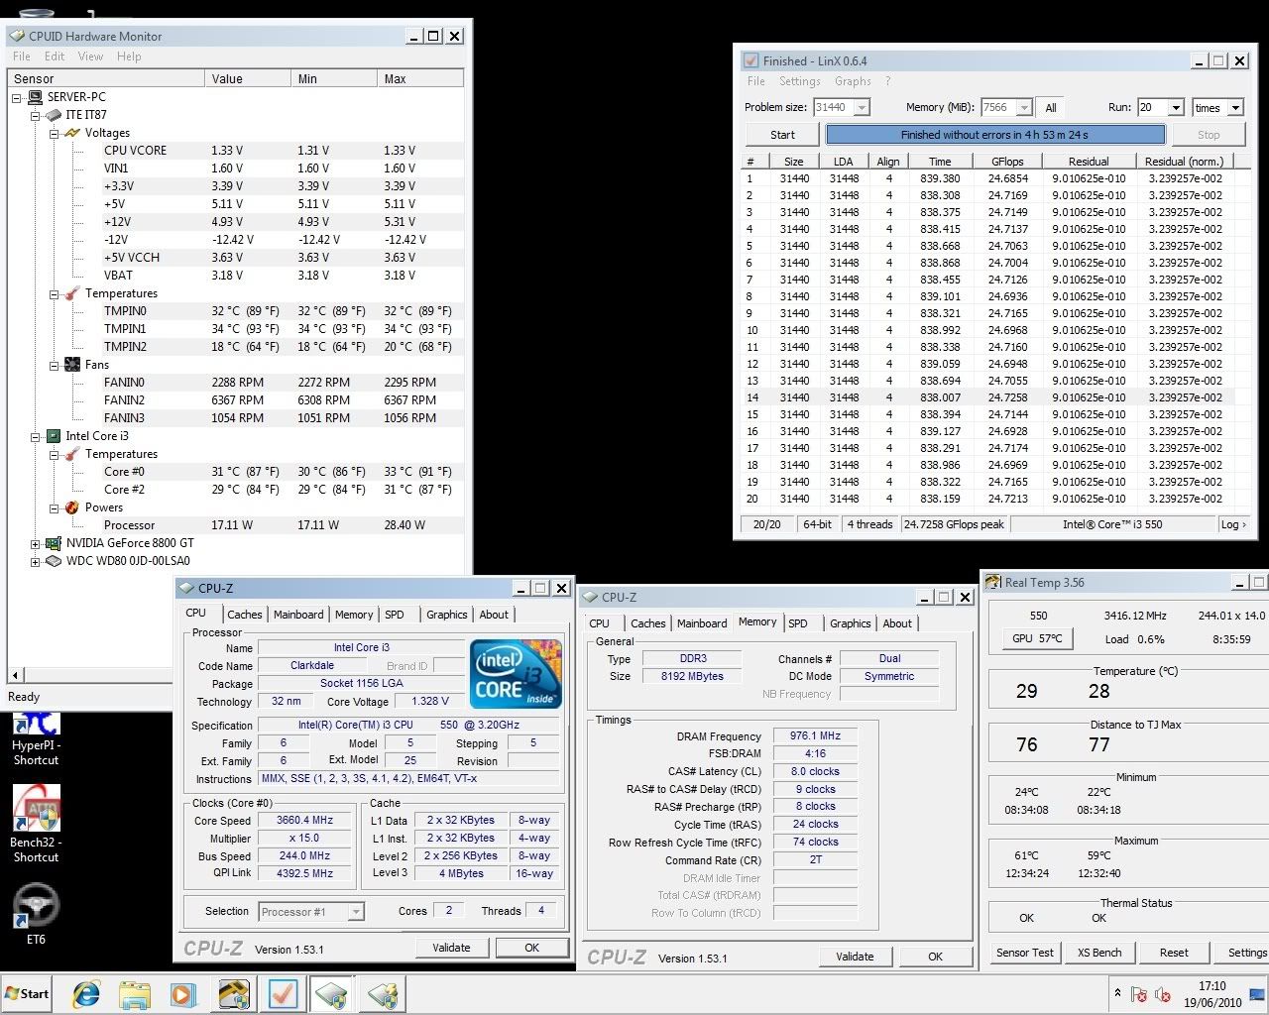Click OK in the right CPU-Z window
The width and height of the screenshot is (1269, 1015).
point(935,957)
